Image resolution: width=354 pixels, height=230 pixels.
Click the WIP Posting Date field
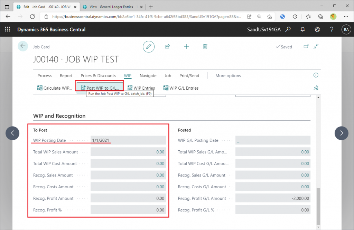(x=128, y=140)
